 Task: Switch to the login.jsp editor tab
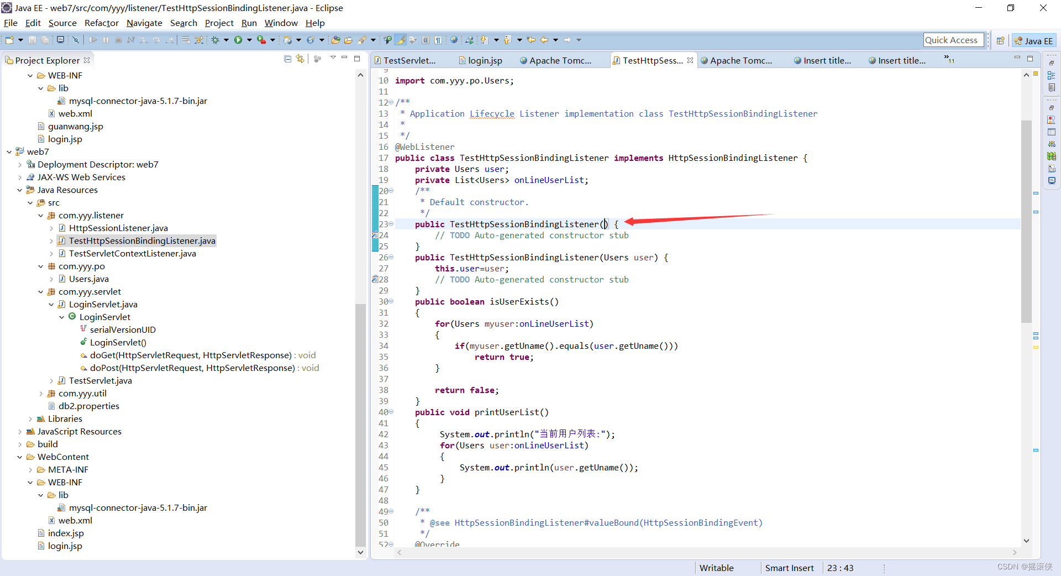[x=481, y=61]
